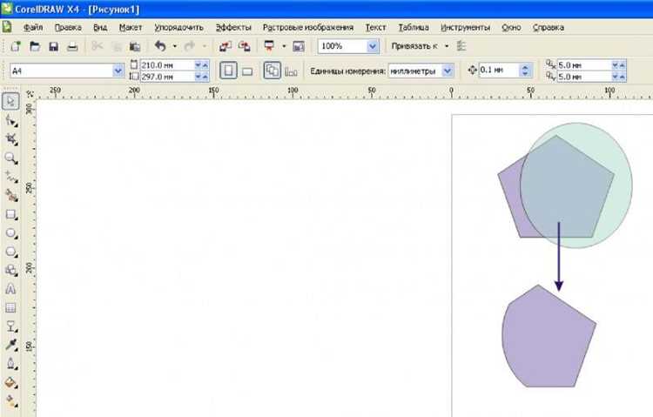The image size is (653, 417).
Task: Click the 210.0 мм page width field
Action: (166, 65)
